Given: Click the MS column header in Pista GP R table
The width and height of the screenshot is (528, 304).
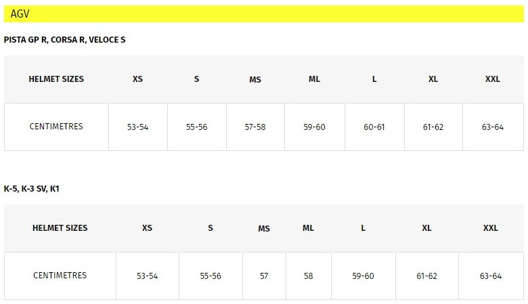Looking at the screenshot, I should point(255,80).
